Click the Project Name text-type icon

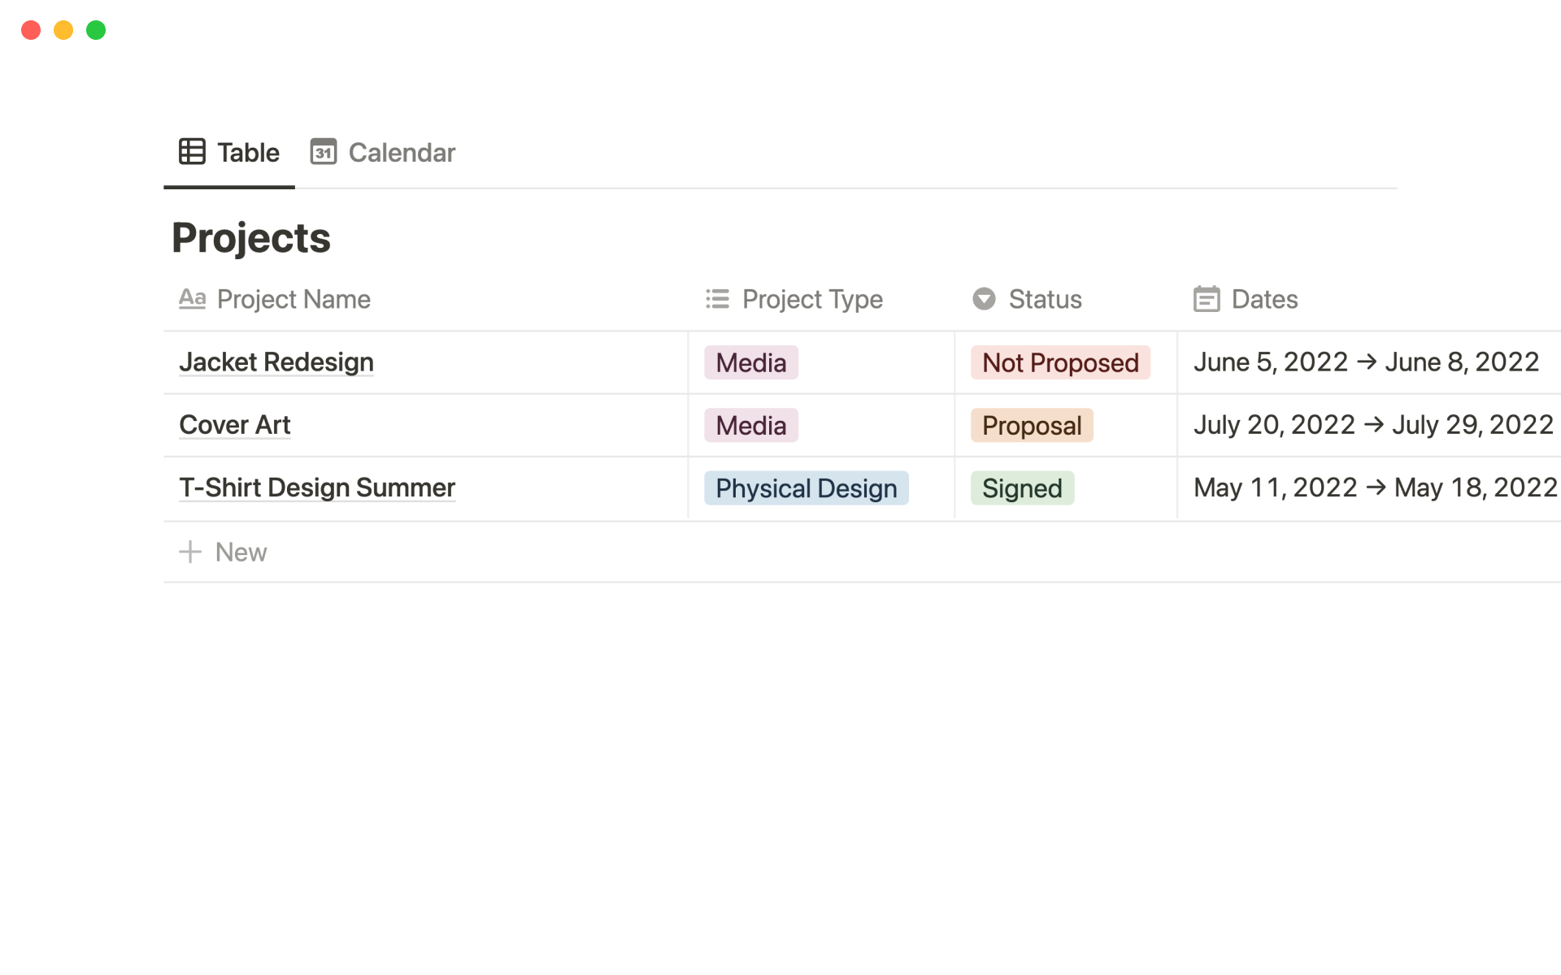(x=192, y=299)
